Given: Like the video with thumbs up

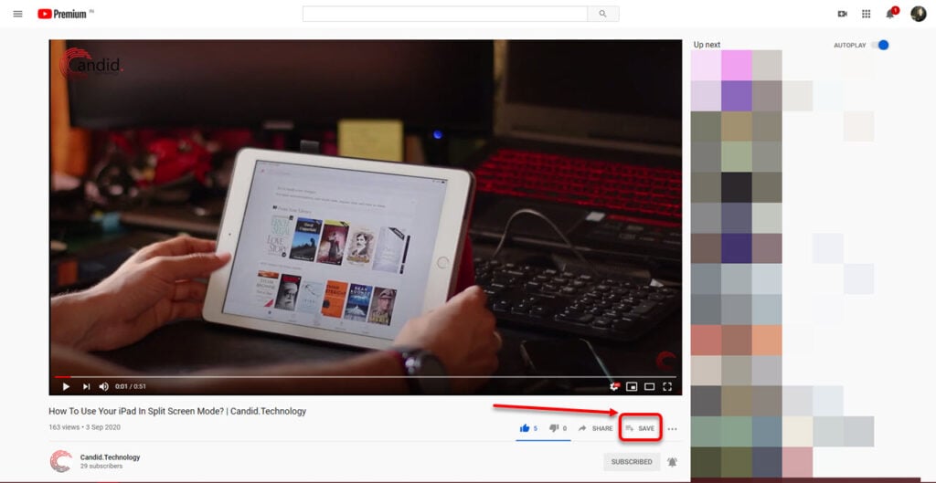Looking at the screenshot, I should coord(528,428).
